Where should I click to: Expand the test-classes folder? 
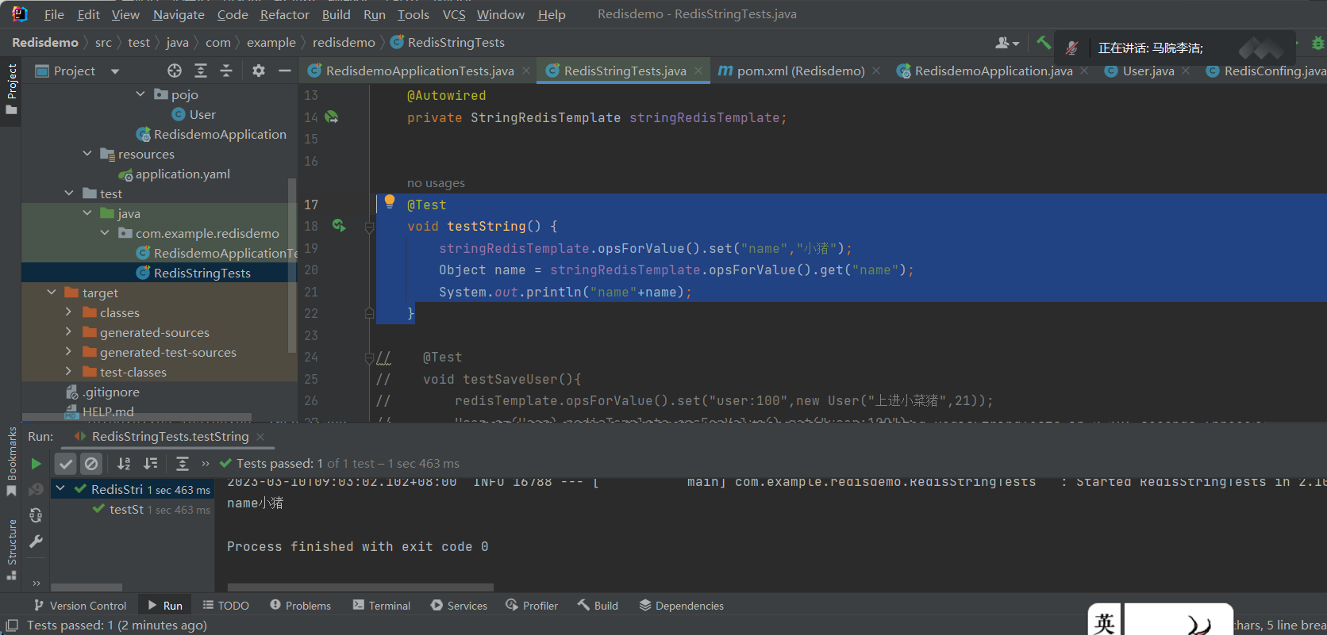[x=69, y=372]
